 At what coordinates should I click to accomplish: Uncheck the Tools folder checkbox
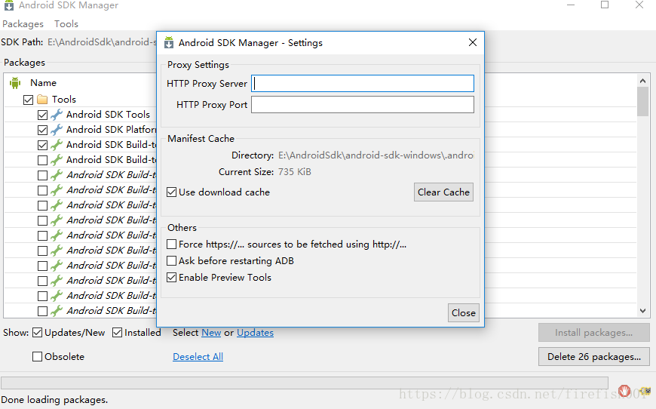(29, 100)
